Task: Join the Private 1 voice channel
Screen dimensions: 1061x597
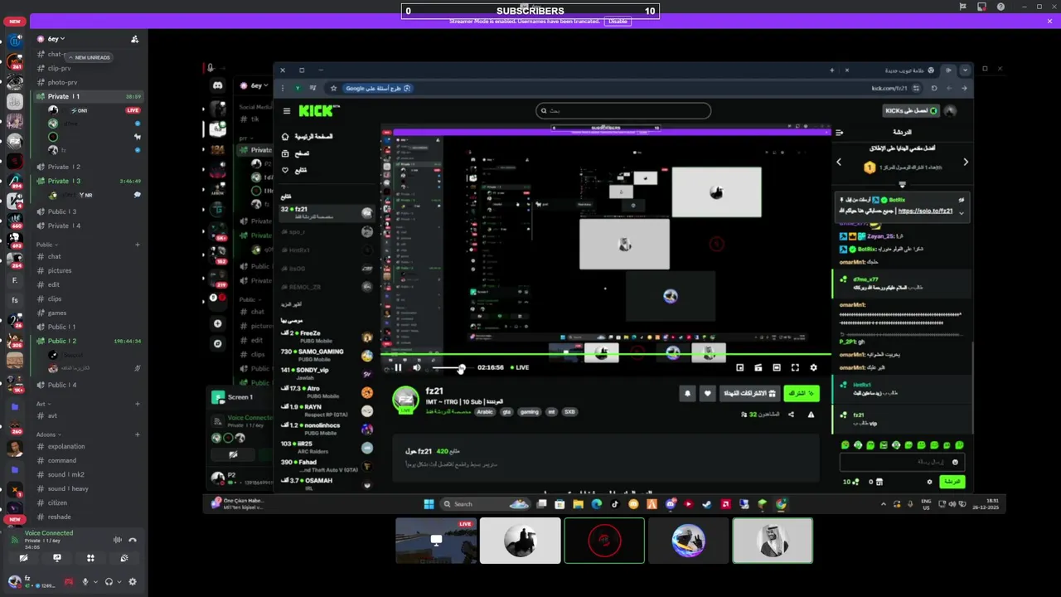Action: pos(88,96)
